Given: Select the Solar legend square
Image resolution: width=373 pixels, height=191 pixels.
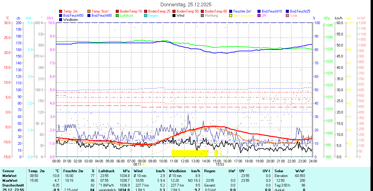Looking at the screenshot, I should coord(288,15).
